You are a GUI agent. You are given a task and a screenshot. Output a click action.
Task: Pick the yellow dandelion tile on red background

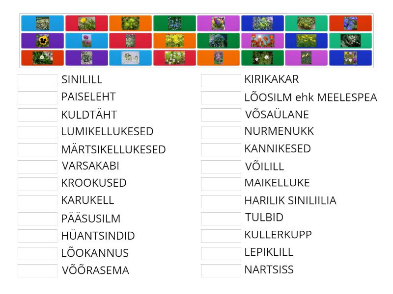click(x=86, y=23)
